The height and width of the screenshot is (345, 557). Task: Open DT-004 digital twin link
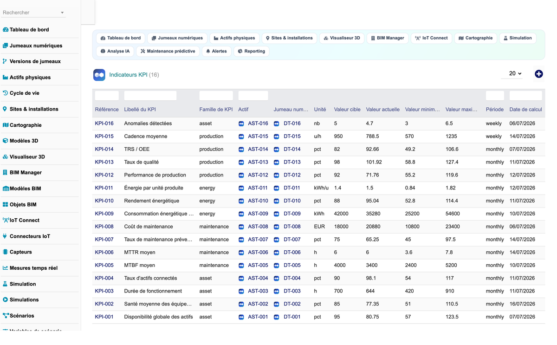pyautogui.click(x=292, y=278)
